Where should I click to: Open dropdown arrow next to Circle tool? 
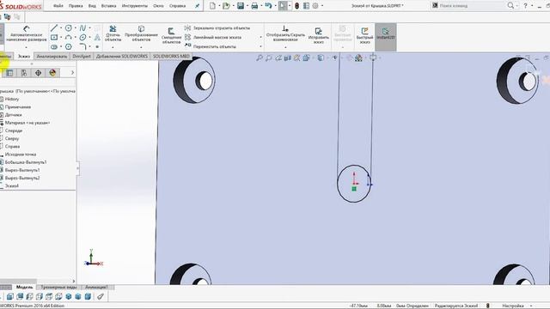(75, 28)
